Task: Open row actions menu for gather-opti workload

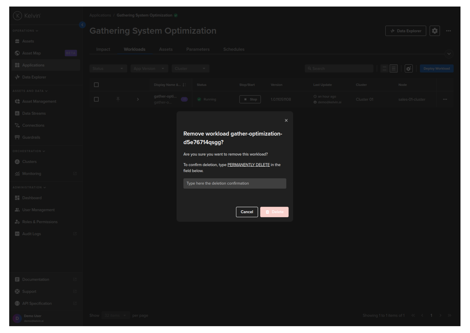Action: 445,99
